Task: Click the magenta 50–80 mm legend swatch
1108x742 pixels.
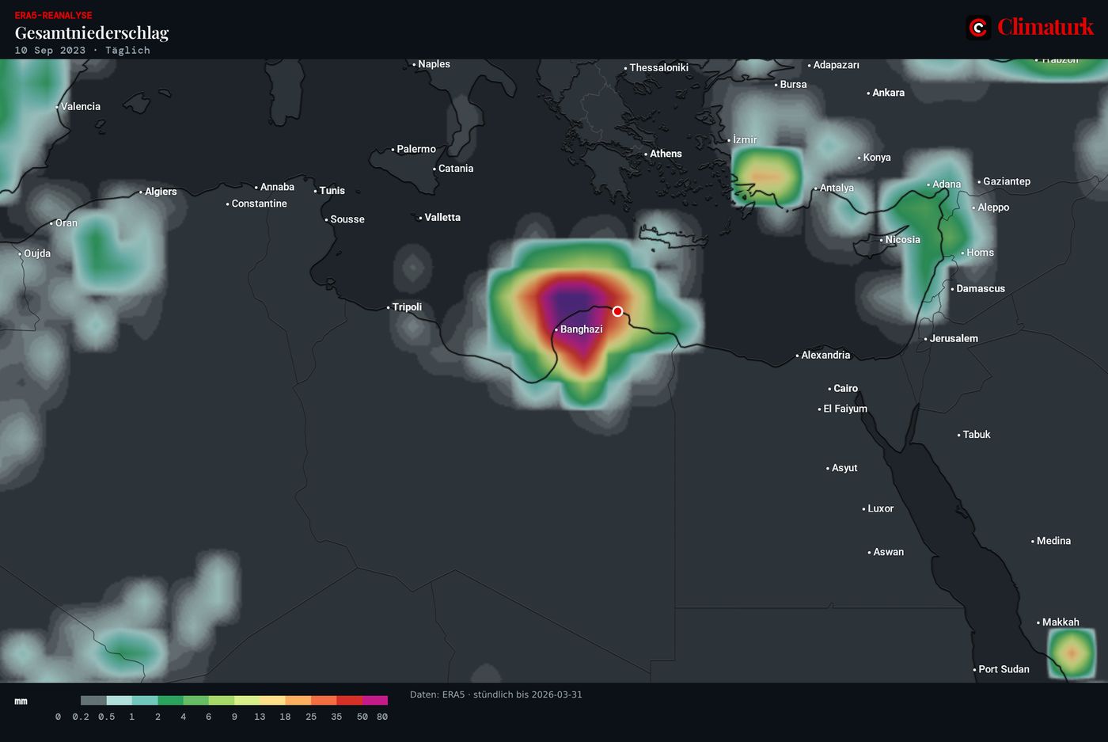Action: point(375,701)
